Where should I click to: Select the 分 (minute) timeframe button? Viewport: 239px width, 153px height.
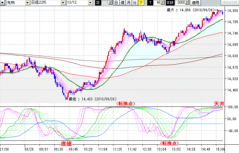pyautogui.click(x=135, y=3)
